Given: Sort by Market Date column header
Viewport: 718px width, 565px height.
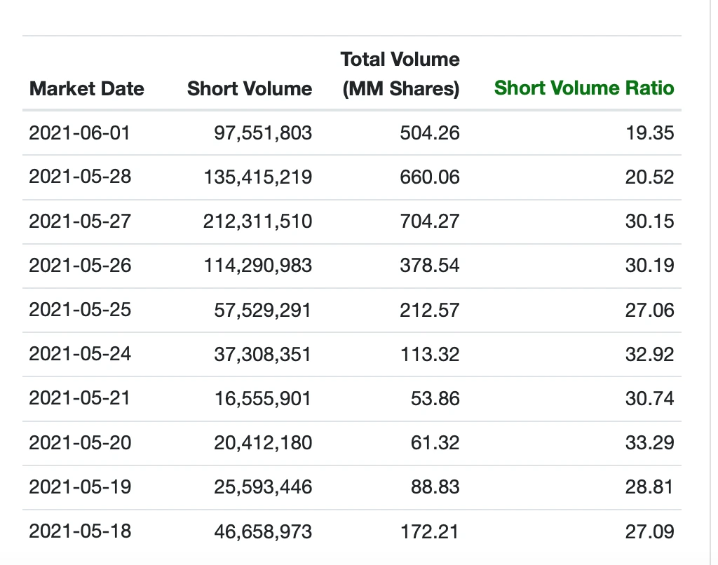Looking at the screenshot, I should click(86, 88).
